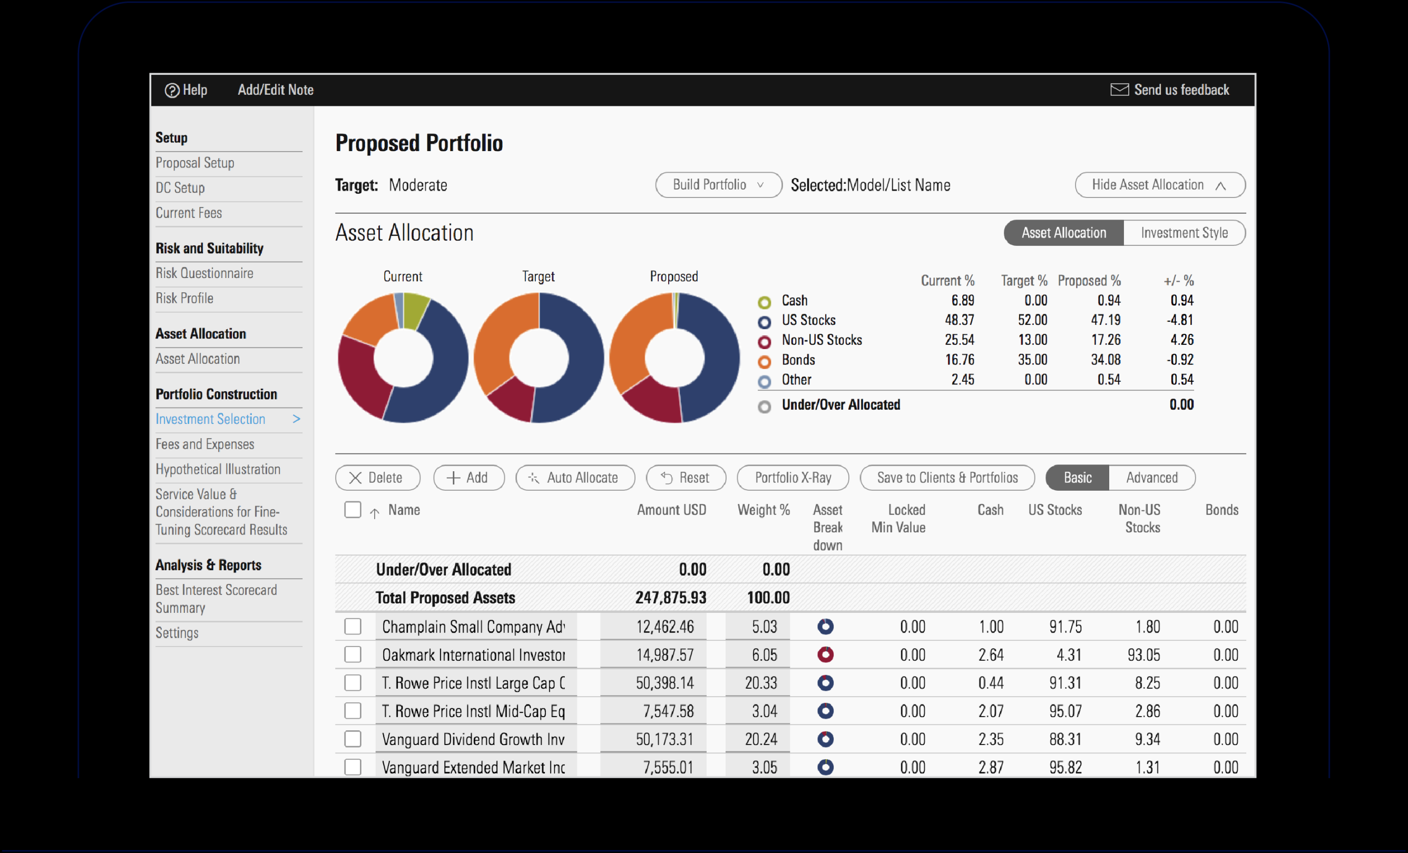Open Settings in sidebar
The height and width of the screenshot is (853, 1408).
click(177, 633)
